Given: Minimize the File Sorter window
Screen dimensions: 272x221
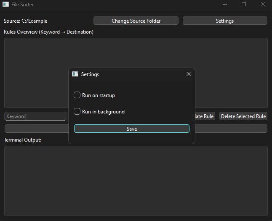Looking at the screenshot, I should click(224, 5).
